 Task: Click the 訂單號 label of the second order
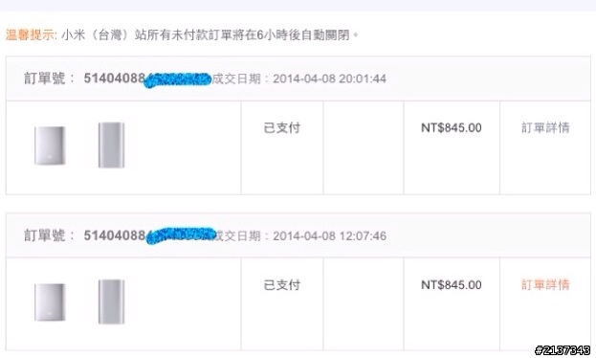click(44, 235)
